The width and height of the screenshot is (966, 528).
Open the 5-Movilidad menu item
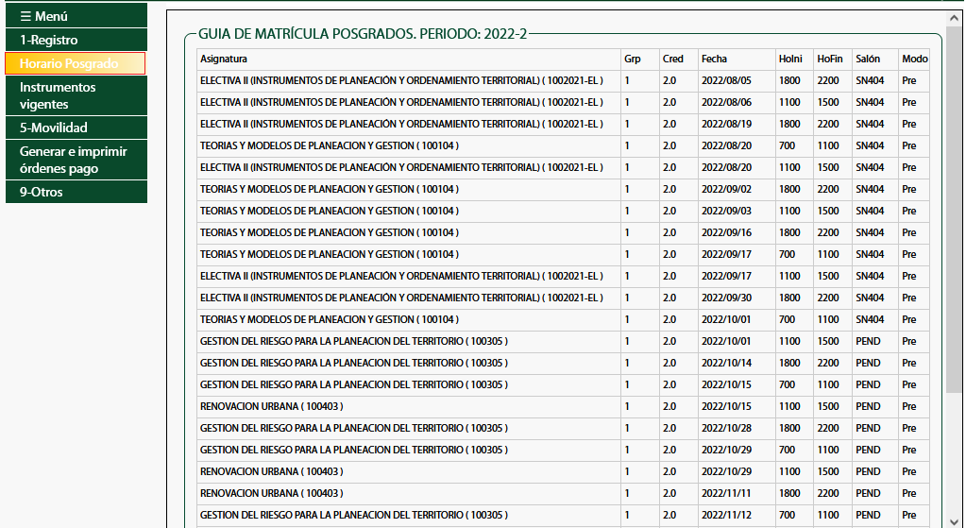click(x=76, y=128)
